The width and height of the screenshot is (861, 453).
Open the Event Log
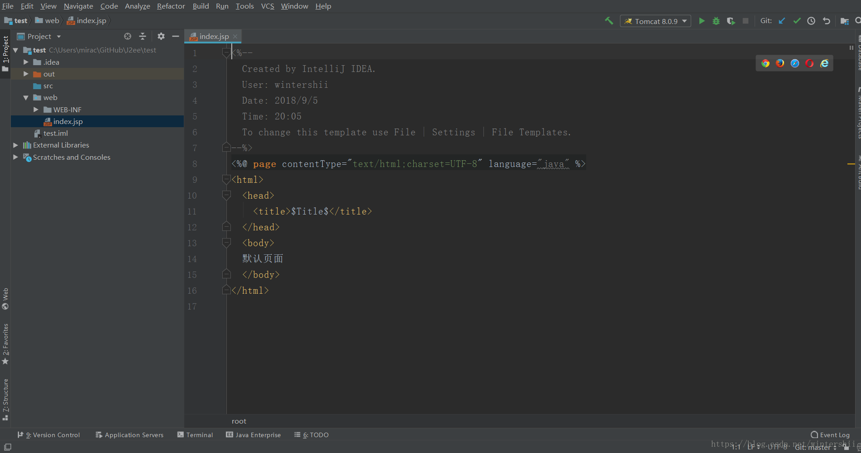click(830, 435)
